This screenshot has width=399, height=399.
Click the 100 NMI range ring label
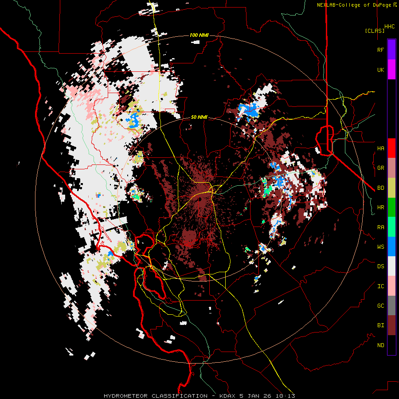click(199, 35)
